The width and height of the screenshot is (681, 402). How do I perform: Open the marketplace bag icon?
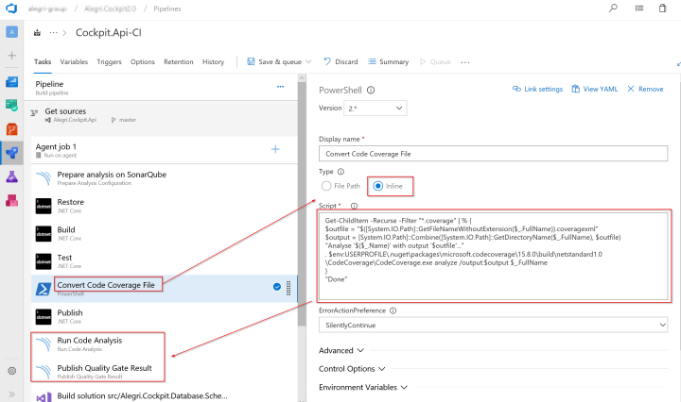coord(639,8)
